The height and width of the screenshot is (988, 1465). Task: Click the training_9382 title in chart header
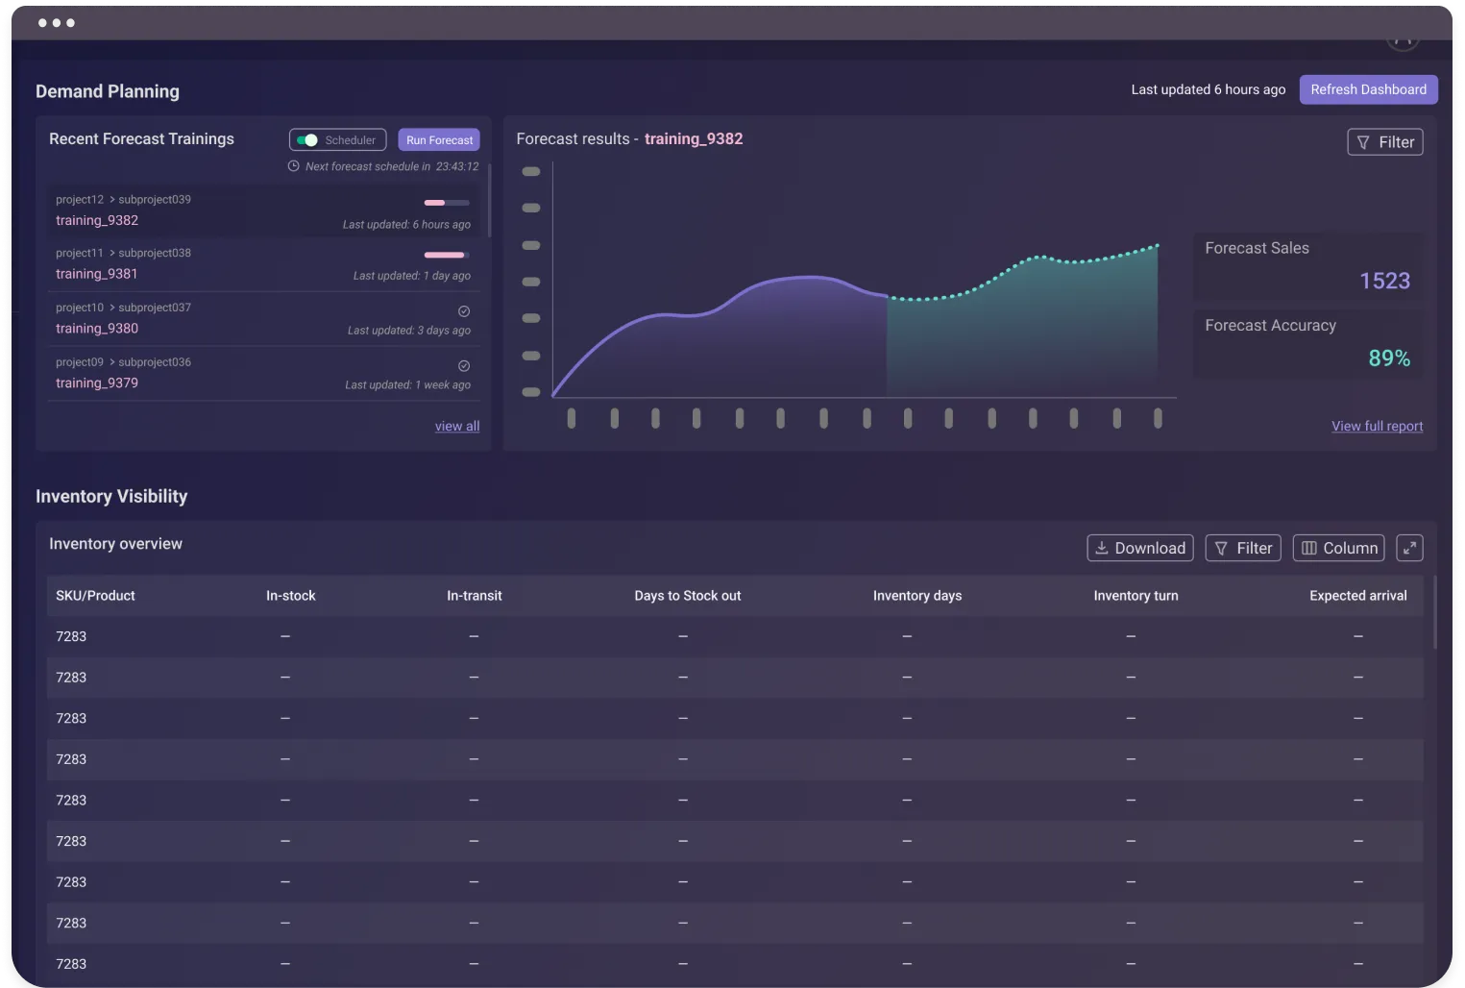tap(694, 138)
